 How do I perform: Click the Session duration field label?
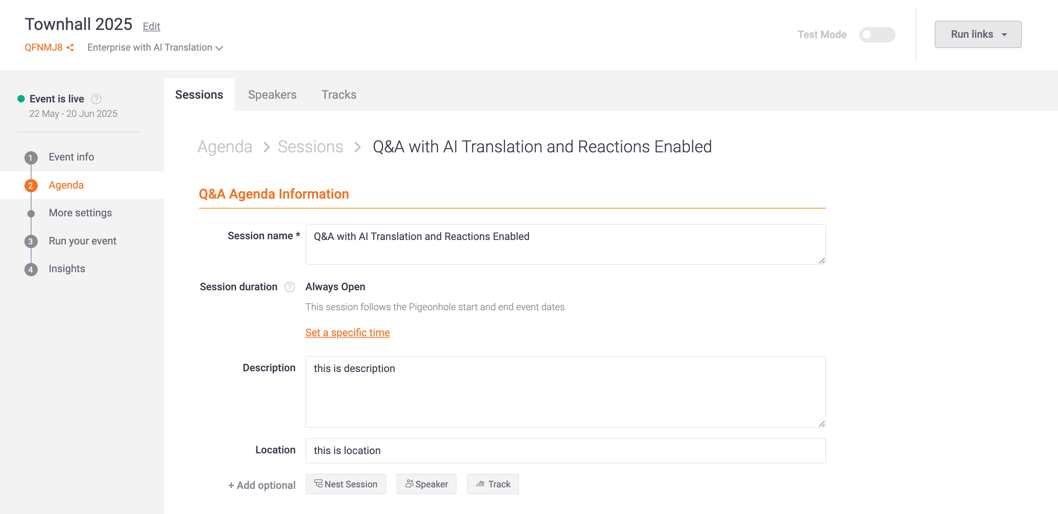[239, 287]
